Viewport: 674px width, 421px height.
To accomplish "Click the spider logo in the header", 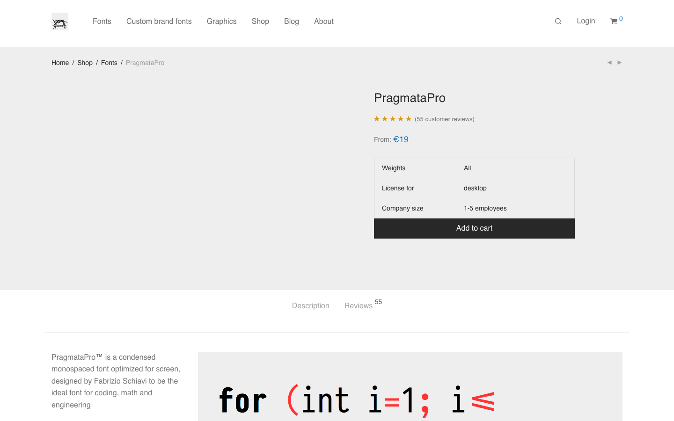I will pos(59,21).
